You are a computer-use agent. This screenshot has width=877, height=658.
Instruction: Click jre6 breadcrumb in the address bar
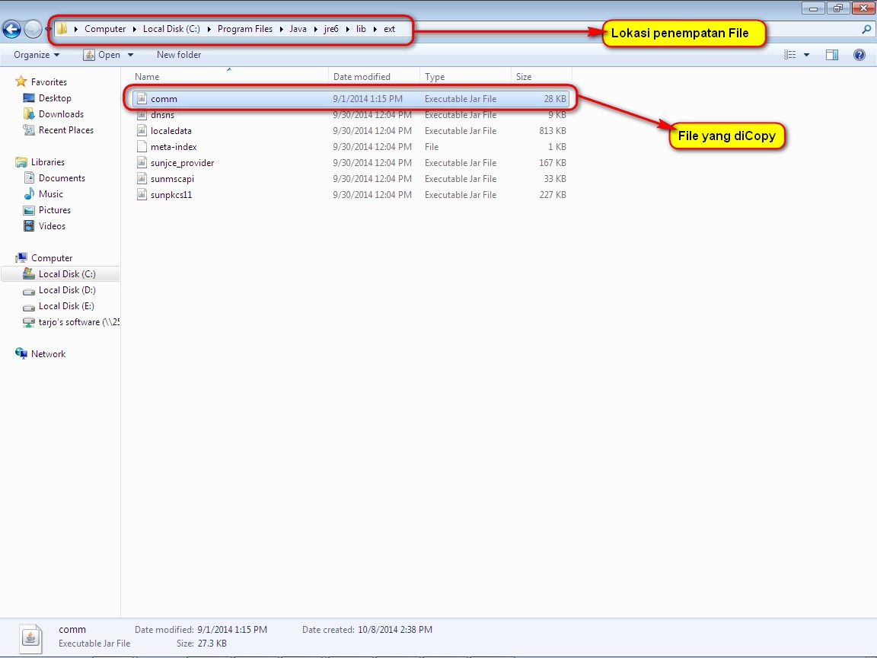point(331,29)
